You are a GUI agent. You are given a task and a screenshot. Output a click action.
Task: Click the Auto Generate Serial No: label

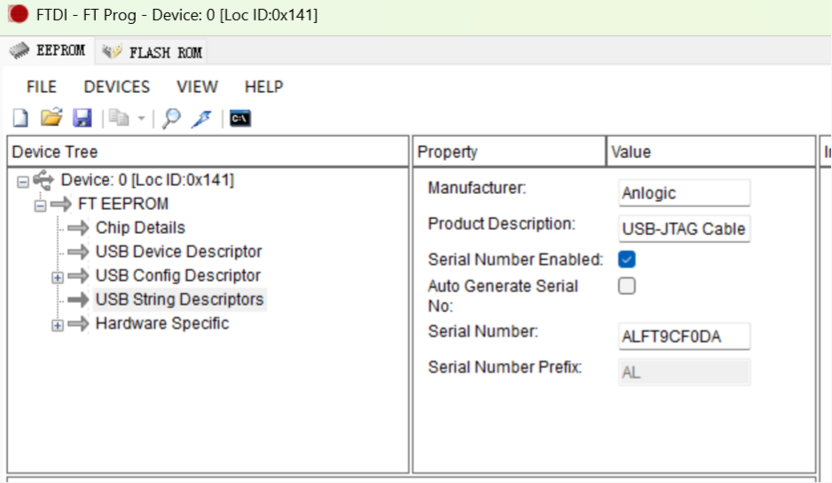click(x=503, y=295)
